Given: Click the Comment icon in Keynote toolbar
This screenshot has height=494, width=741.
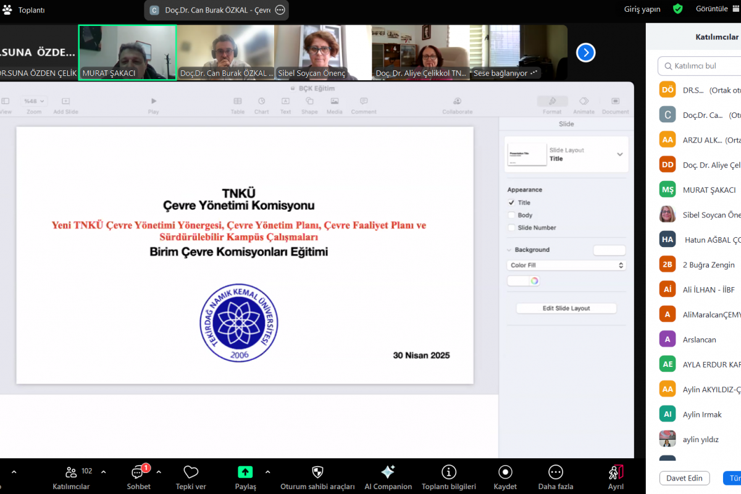Looking at the screenshot, I should [364, 101].
